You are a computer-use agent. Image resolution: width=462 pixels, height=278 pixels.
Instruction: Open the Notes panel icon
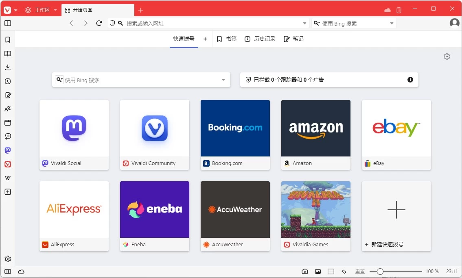7,95
